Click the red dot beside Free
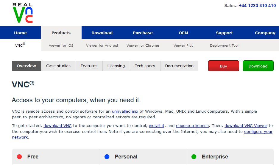This screenshot has height=165, width=279. [x=19, y=157]
